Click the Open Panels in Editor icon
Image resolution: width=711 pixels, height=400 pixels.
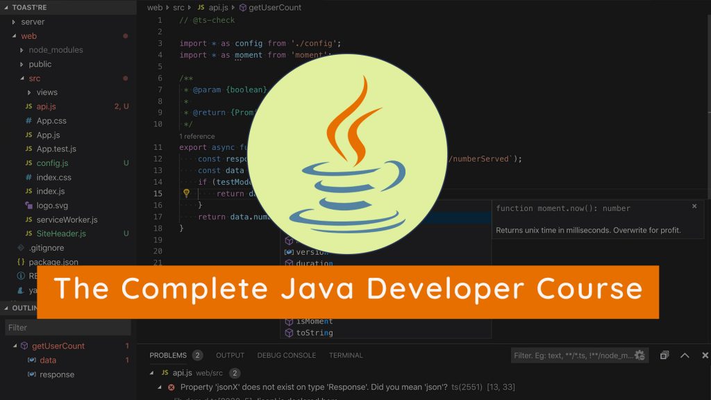point(664,355)
